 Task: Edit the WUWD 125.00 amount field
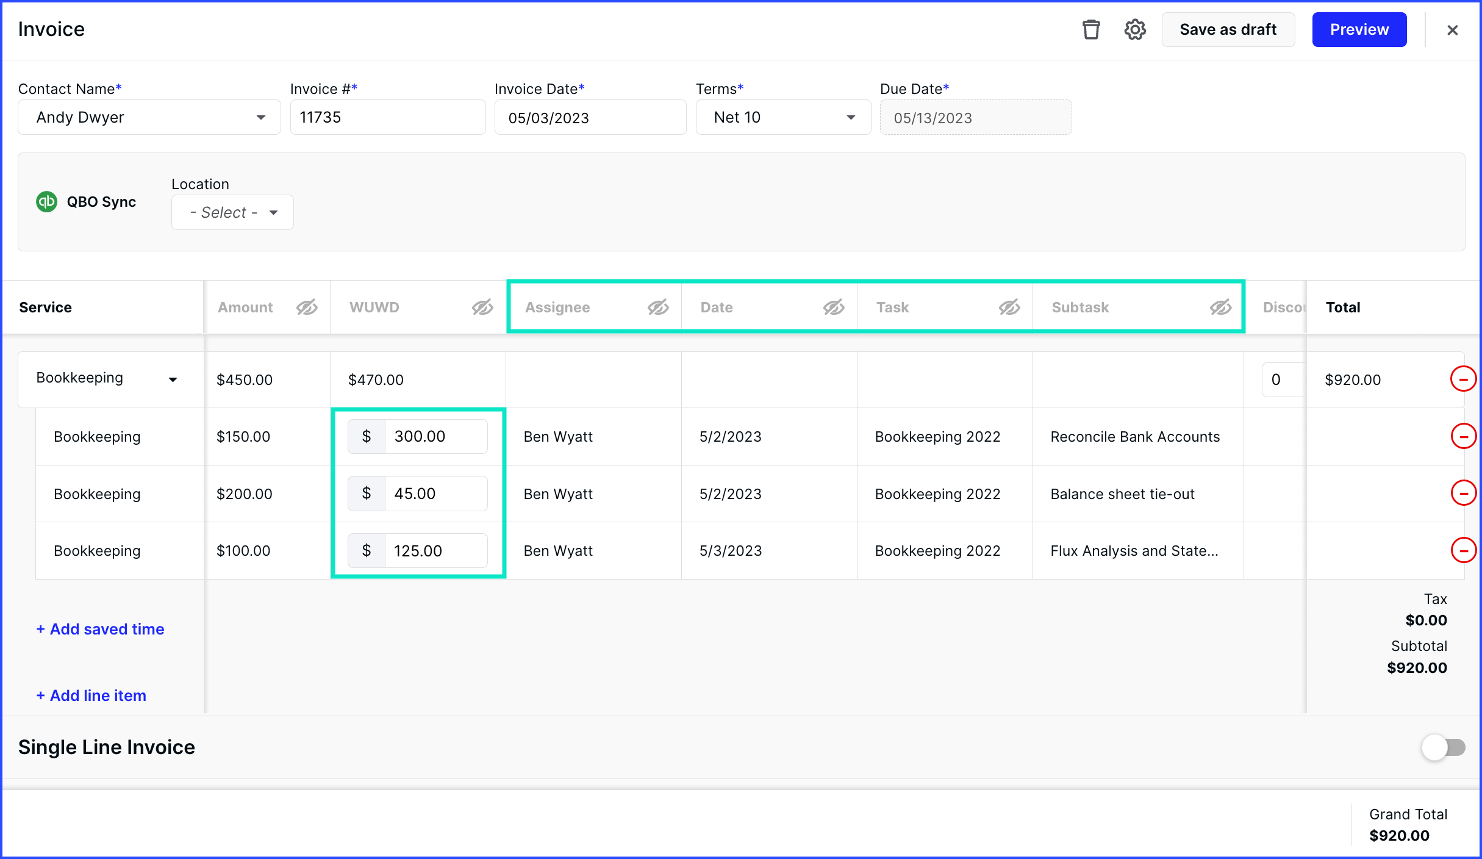(435, 551)
